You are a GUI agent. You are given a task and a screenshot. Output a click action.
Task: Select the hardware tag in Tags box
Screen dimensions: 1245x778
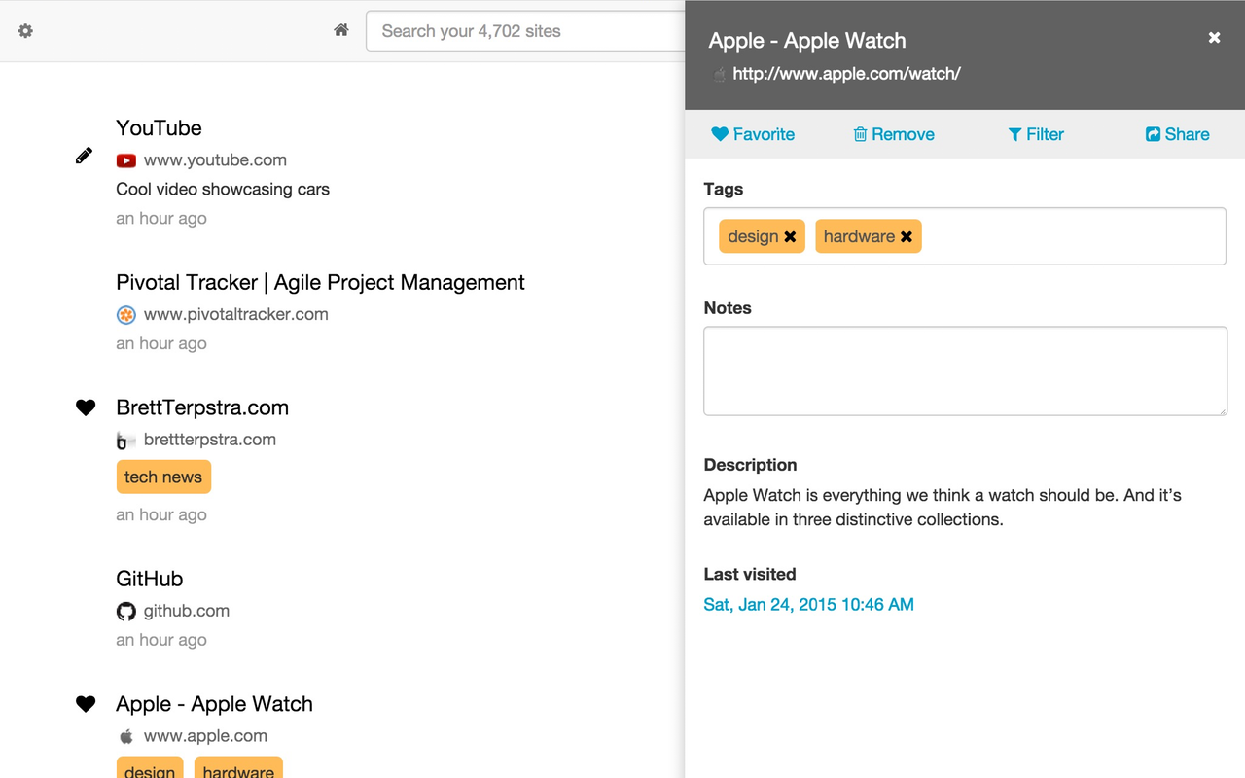(859, 236)
